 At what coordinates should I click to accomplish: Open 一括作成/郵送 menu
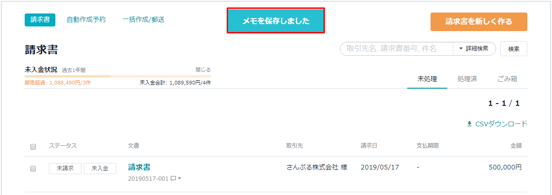click(144, 19)
